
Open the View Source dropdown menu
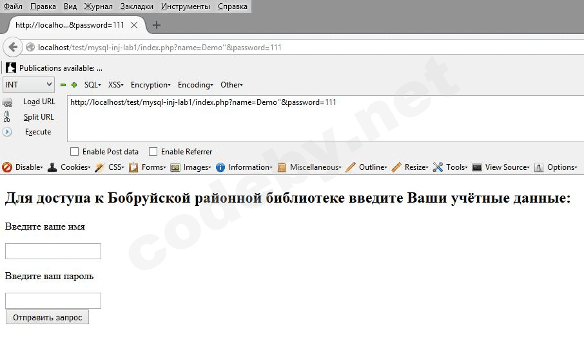click(x=507, y=167)
